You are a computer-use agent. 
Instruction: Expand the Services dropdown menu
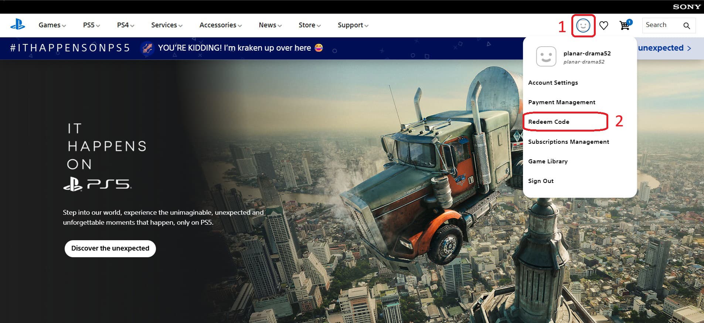coord(167,25)
